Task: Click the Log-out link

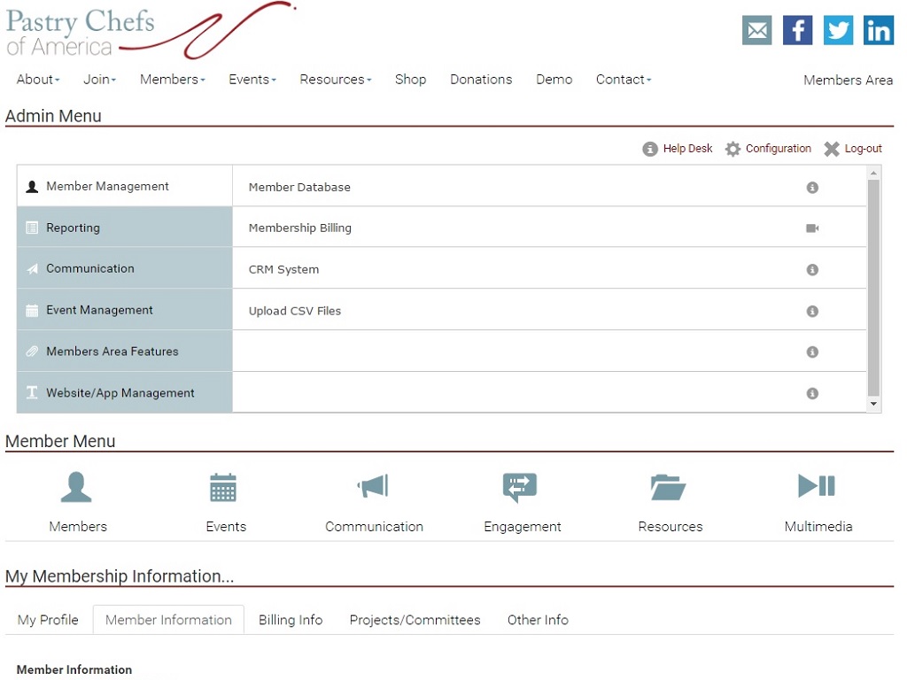Action: point(854,149)
